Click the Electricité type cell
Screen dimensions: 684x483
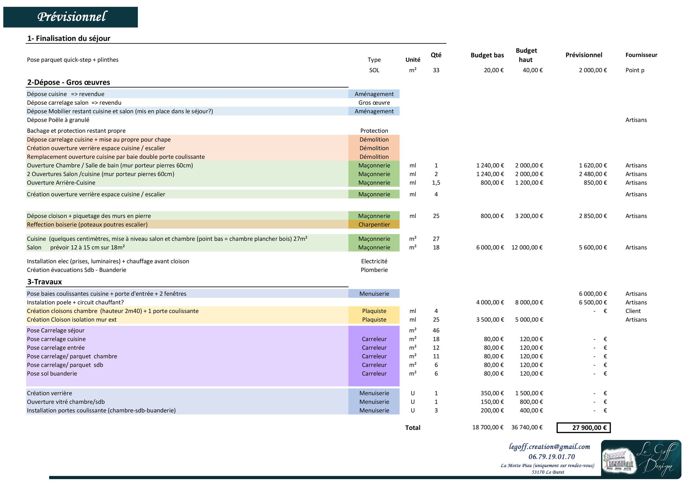coord(374,261)
